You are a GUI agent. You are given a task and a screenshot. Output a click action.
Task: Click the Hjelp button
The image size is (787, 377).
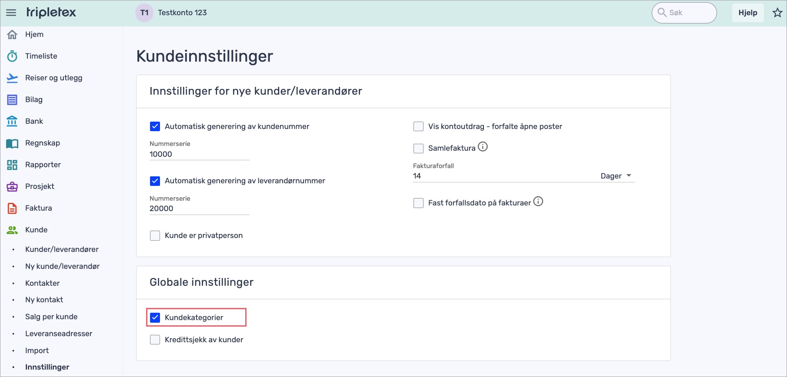[748, 13]
